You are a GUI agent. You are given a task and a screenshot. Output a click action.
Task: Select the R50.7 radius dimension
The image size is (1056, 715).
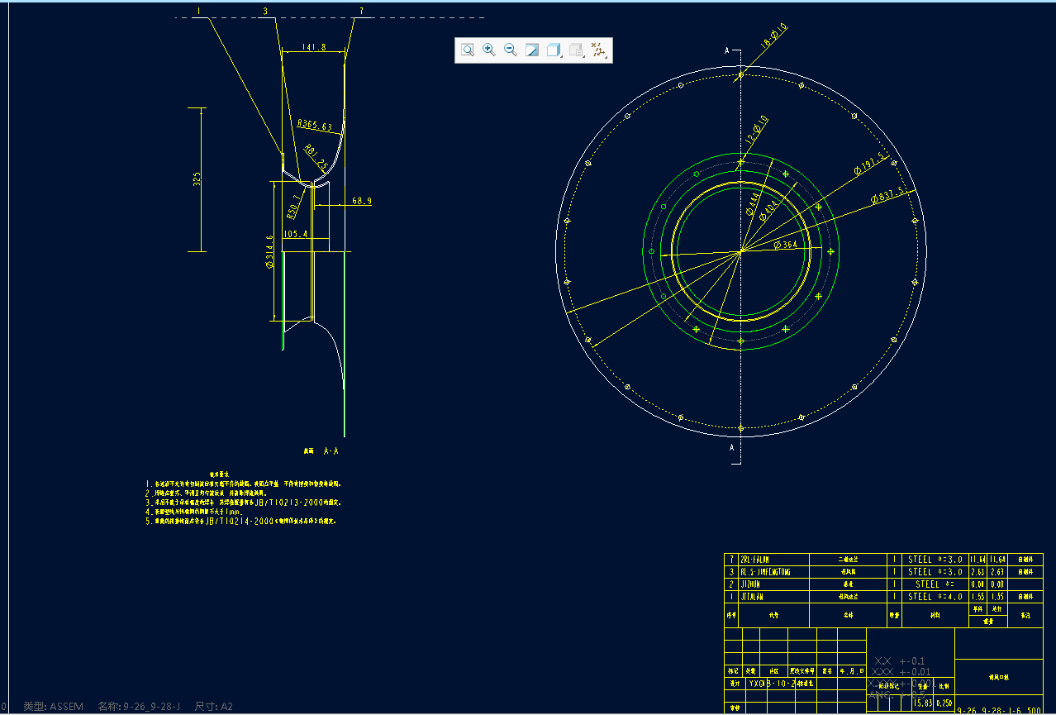point(294,207)
